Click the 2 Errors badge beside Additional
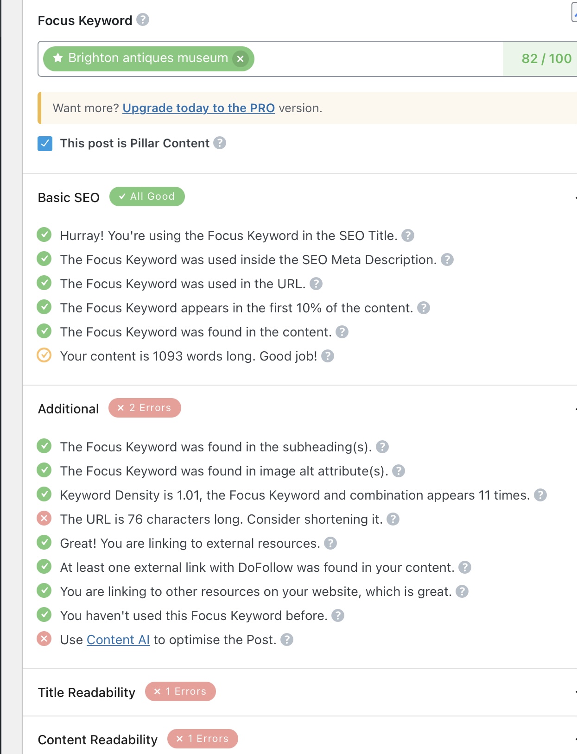The height and width of the screenshot is (754, 577). point(145,408)
